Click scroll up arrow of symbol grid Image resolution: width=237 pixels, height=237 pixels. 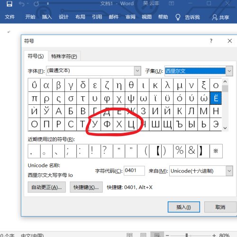pos(225,82)
